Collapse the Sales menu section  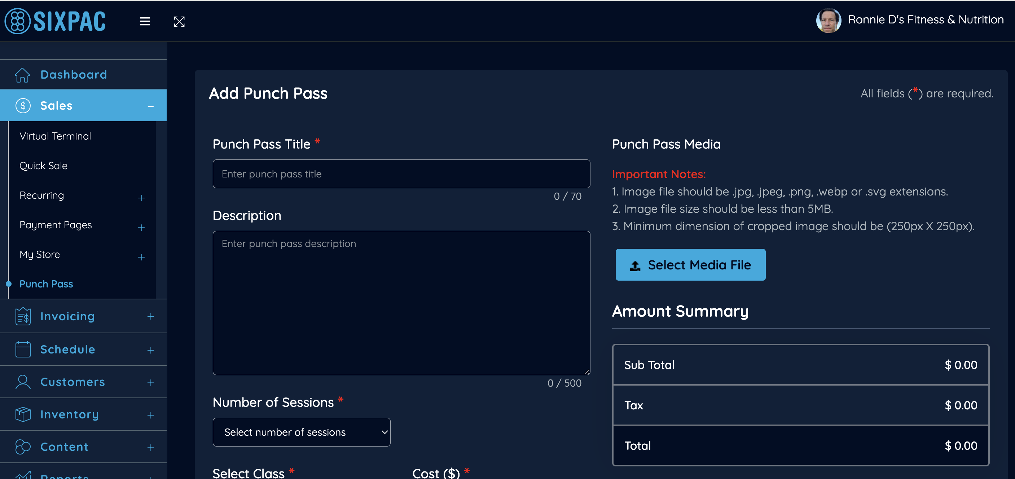[150, 106]
